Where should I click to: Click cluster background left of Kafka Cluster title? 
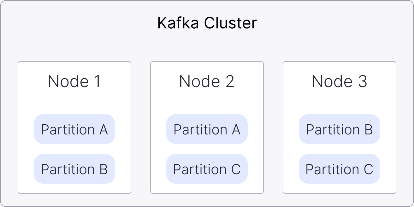(x=79, y=23)
